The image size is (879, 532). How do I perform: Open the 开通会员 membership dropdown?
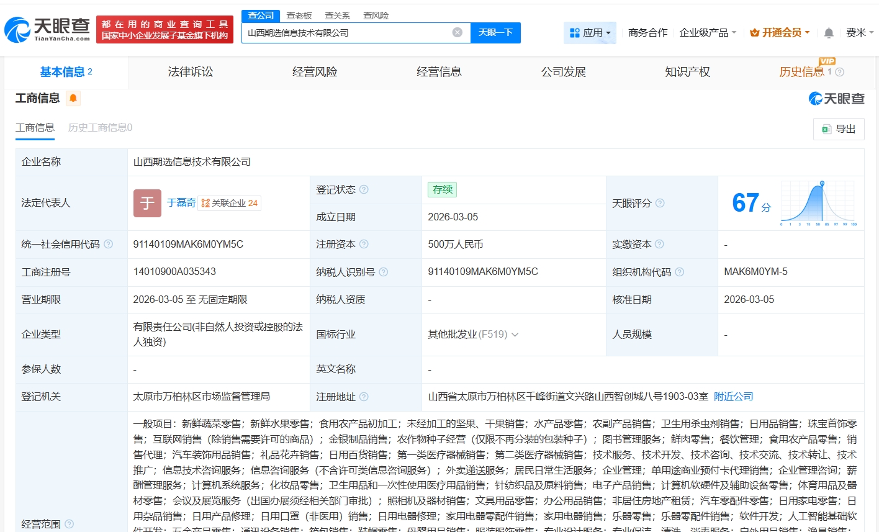780,32
